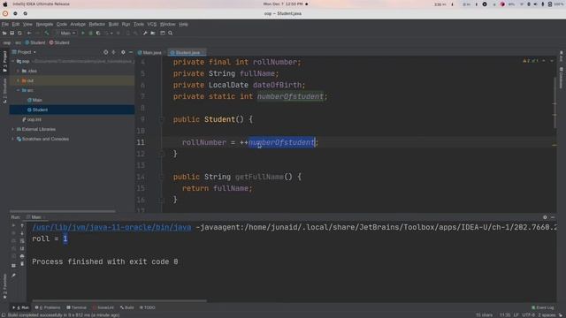Click Rerun icon in Run panel
This screenshot has width=566, height=318.
pyautogui.click(x=14, y=225)
